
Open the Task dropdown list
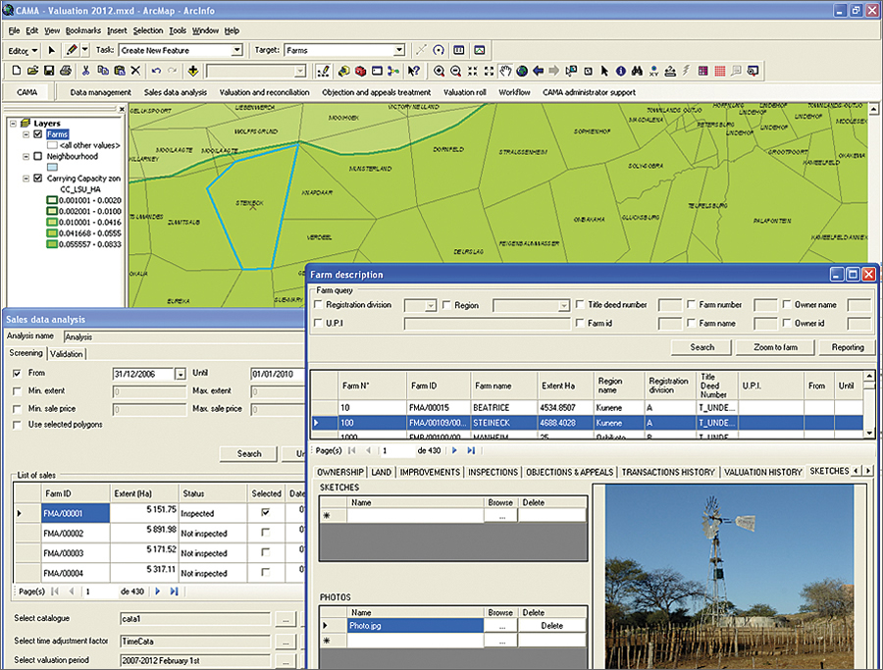pos(236,50)
